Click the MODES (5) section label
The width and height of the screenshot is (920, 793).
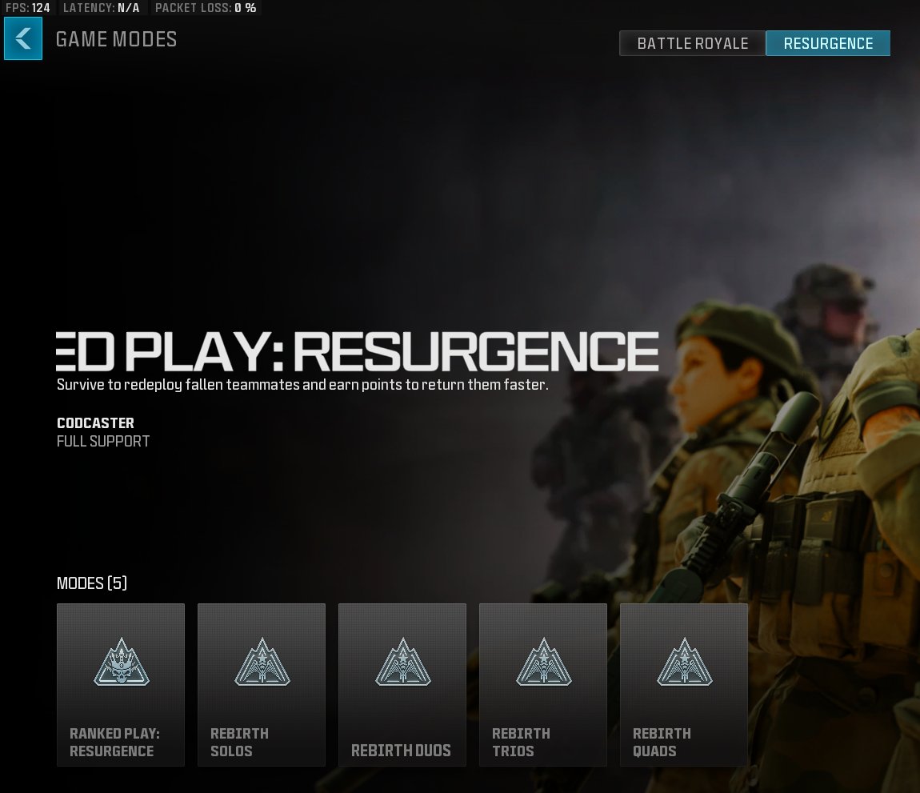point(91,583)
